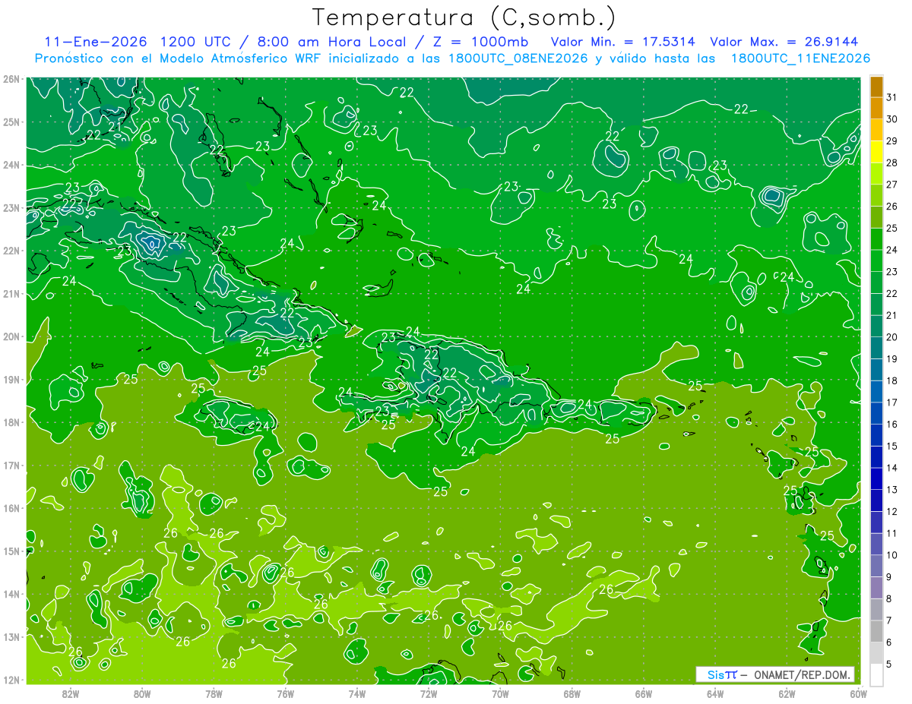912x704 pixels.
Task: Click the '20N' latitude axis label
Action: pos(11,336)
